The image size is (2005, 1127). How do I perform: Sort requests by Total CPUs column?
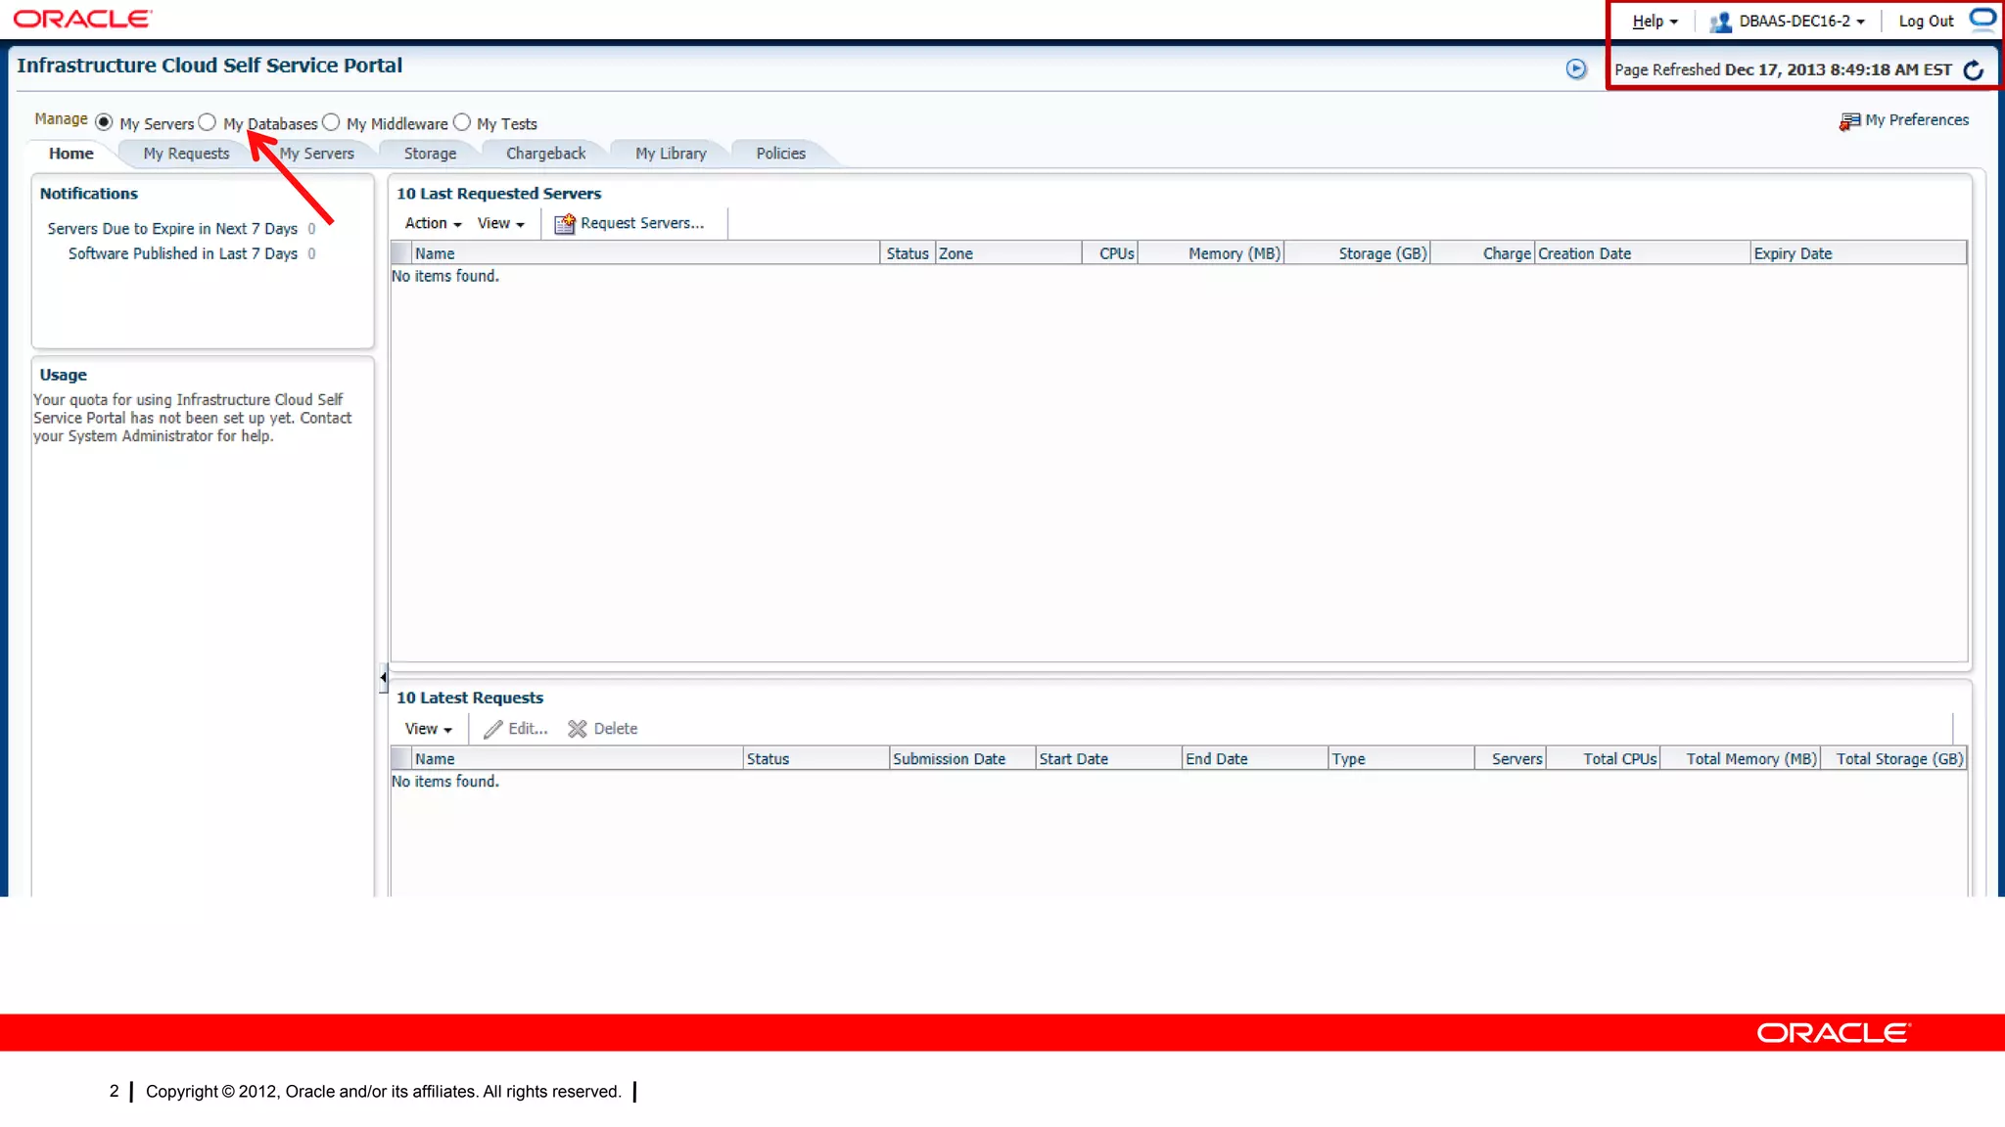(1604, 759)
